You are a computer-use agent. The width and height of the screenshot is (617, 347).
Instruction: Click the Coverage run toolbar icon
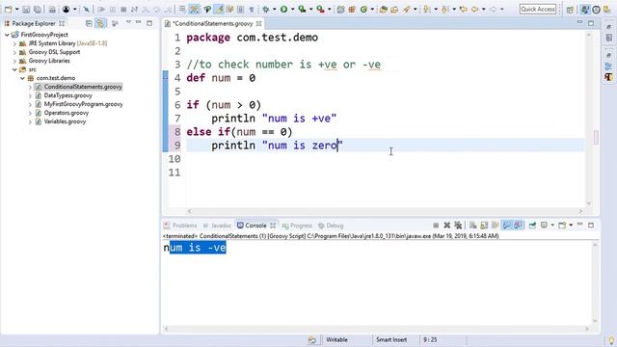click(302, 9)
